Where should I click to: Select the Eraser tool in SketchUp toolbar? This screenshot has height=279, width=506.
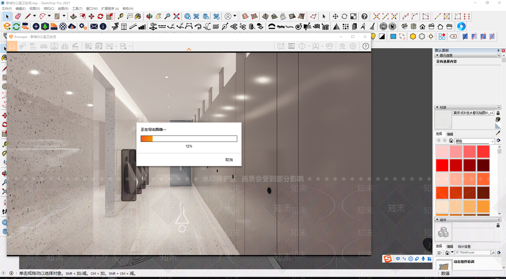[x=18, y=16]
